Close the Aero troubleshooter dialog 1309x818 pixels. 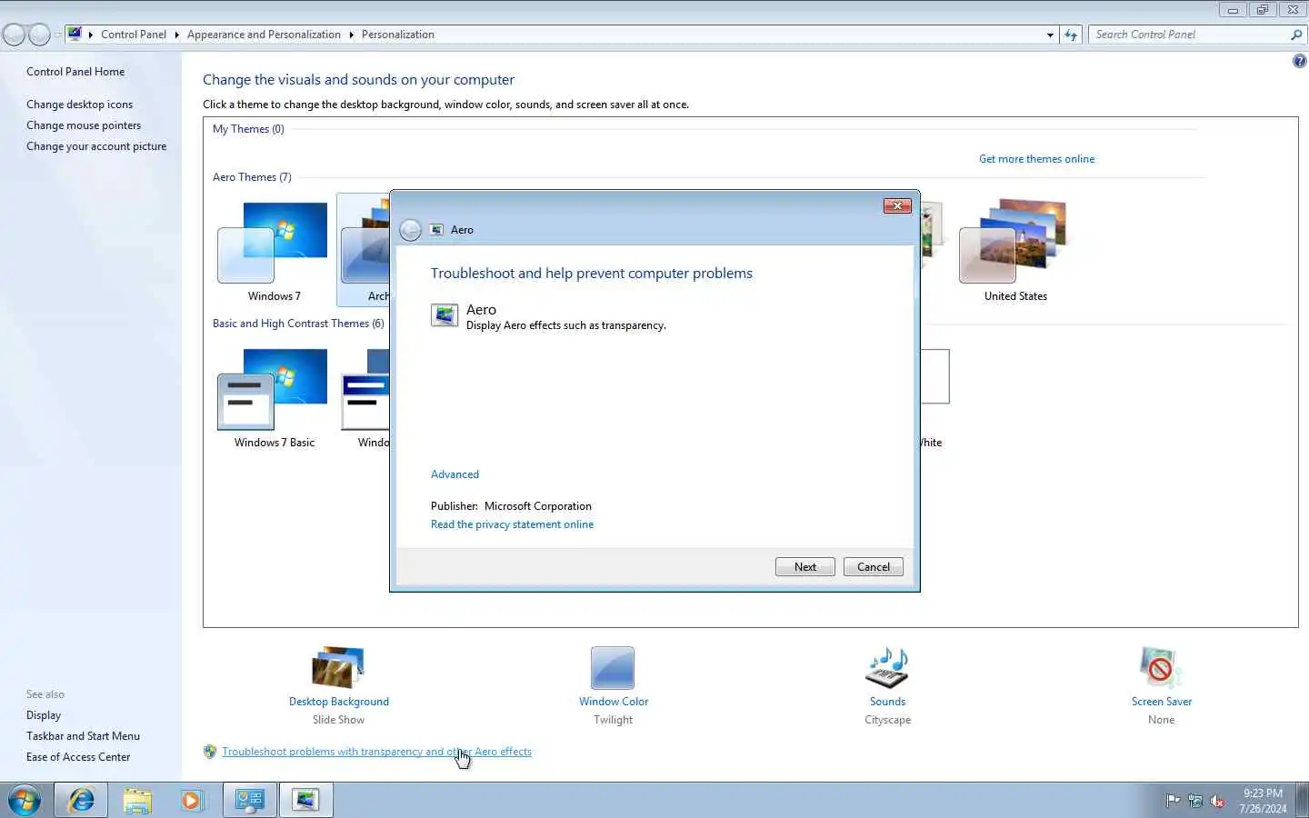tap(897, 206)
